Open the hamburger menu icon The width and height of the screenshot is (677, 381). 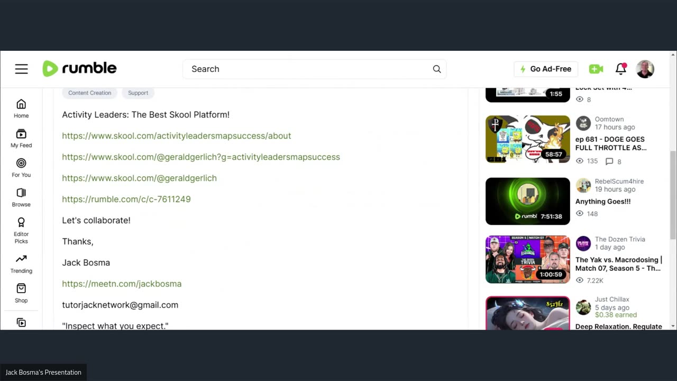21,69
